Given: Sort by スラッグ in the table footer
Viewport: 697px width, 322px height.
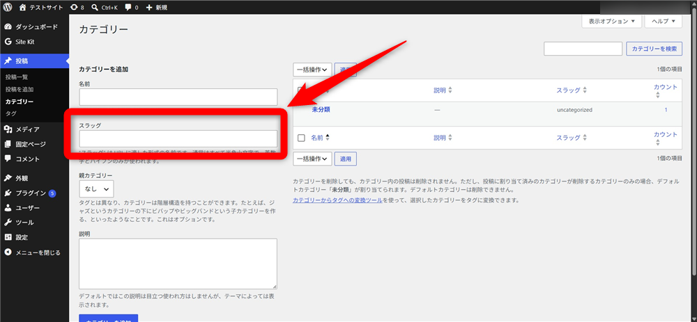Looking at the screenshot, I should pyautogui.click(x=572, y=138).
